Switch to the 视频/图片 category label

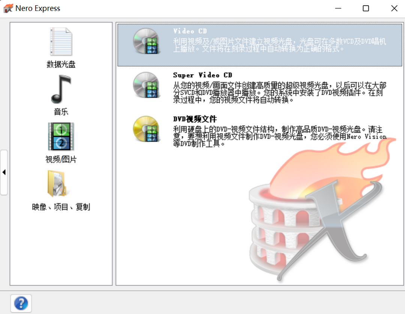pos(61,159)
